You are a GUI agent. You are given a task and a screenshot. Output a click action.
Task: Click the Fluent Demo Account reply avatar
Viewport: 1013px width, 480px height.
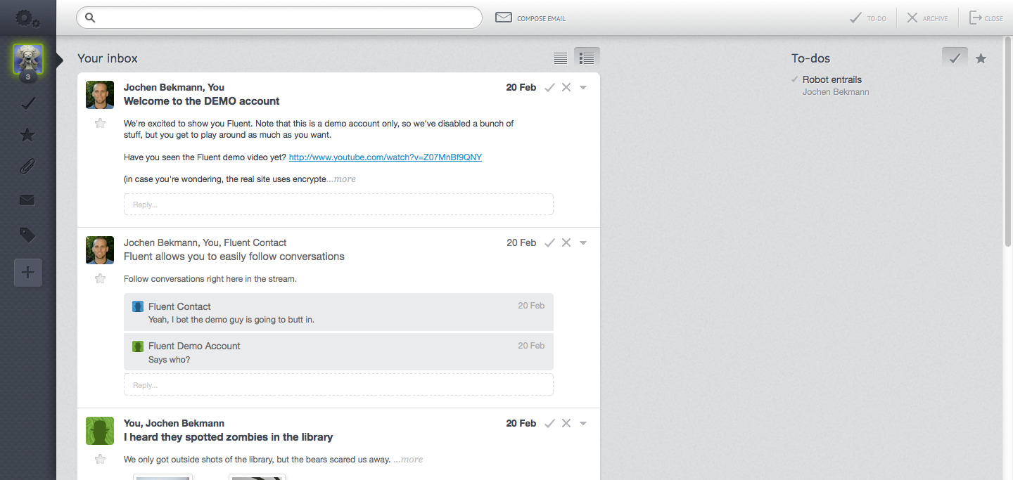point(138,346)
